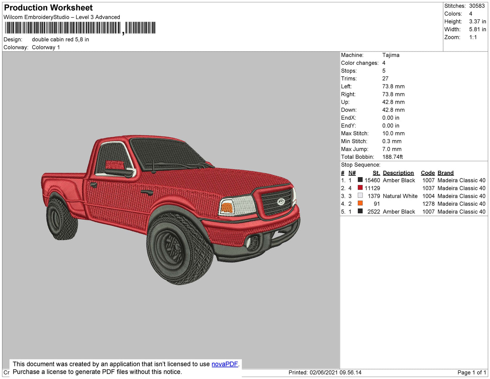Select the Natural White stop row description
The width and height of the screenshot is (490, 379).
pos(400,196)
